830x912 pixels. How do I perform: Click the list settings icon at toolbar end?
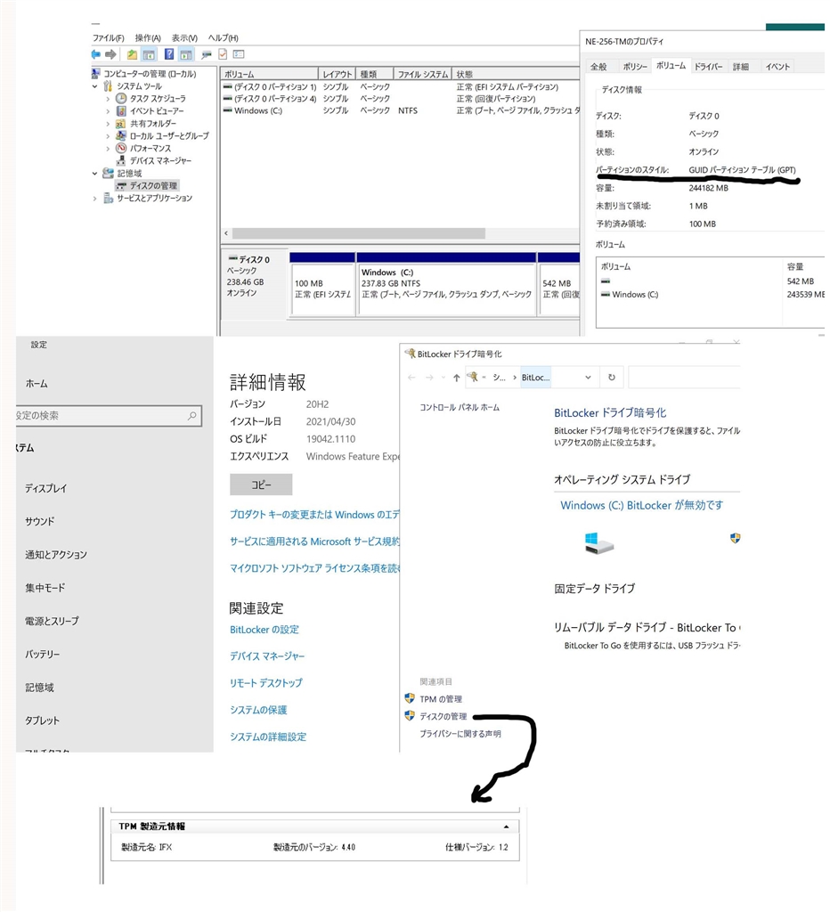click(239, 54)
